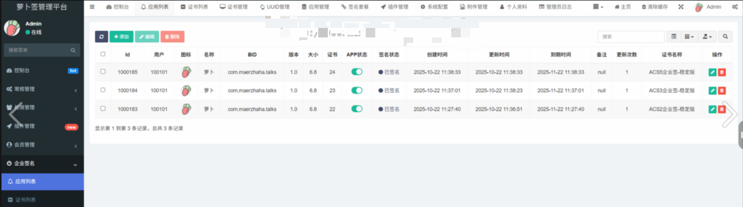Switch to the 证书管理 top tab
Image resolution: width=743 pixels, height=207 pixels.
click(x=233, y=7)
